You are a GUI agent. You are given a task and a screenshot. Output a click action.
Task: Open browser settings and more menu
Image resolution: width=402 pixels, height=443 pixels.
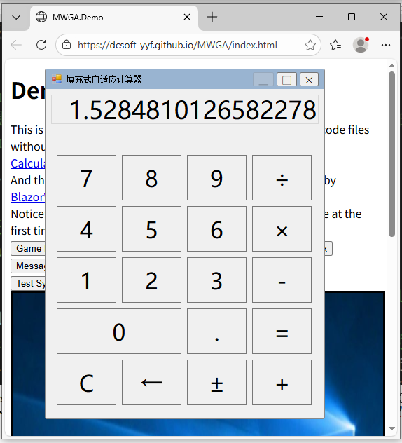pyautogui.click(x=386, y=45)
